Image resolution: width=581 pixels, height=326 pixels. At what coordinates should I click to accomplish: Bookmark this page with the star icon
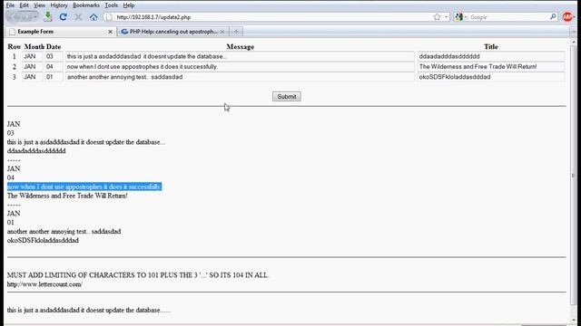coord(438,17)
